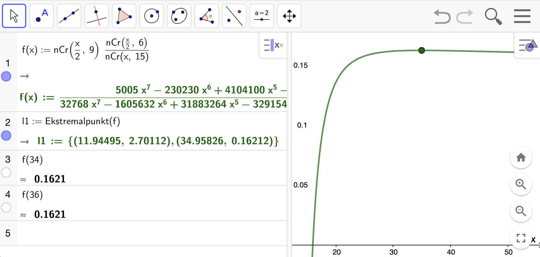Toggle the visibility circle for f(34) row
The height and width of the screenshot is (257, 540).
click(x=6, y=172)
